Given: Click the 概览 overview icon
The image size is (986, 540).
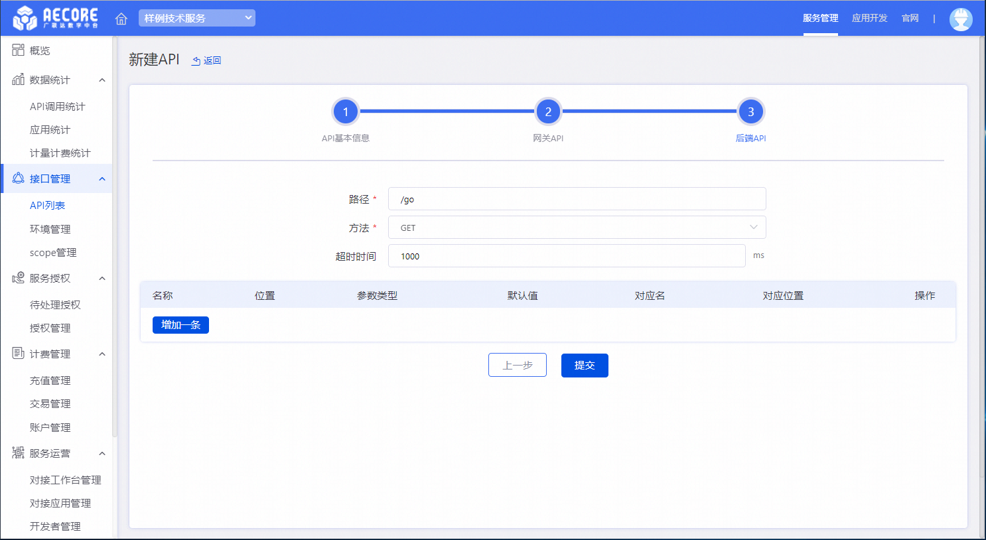Looking at the screenshot, I should coord(18,50).
